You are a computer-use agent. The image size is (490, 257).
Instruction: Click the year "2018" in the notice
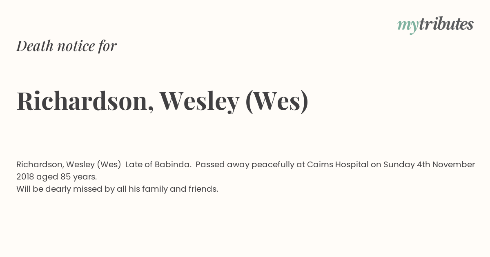[x=25, y=177]
